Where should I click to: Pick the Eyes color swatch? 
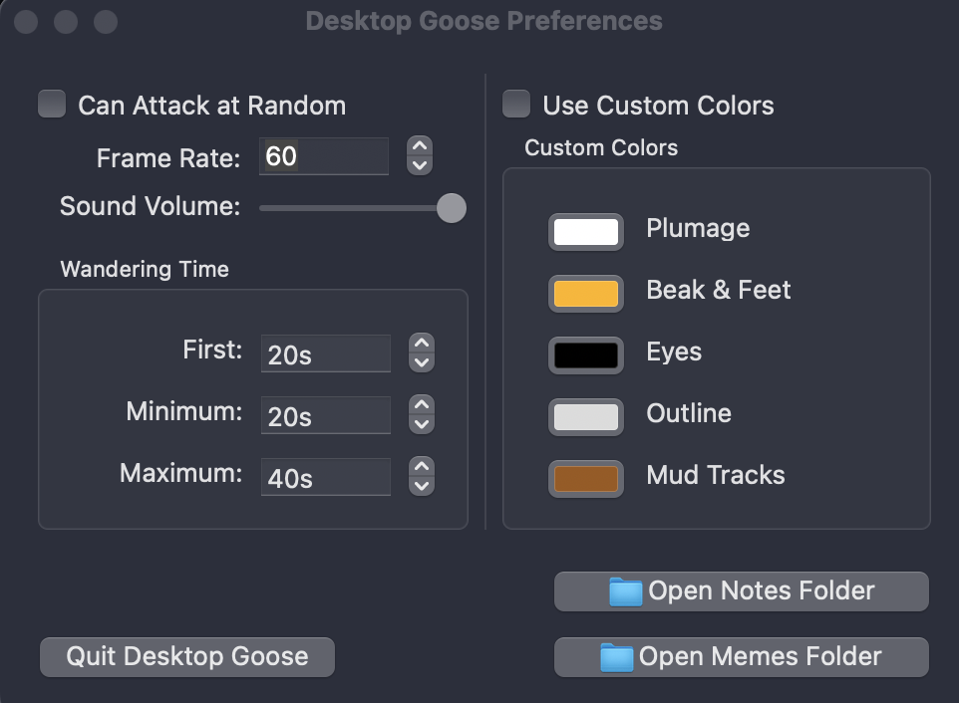(x=586, y=354)
